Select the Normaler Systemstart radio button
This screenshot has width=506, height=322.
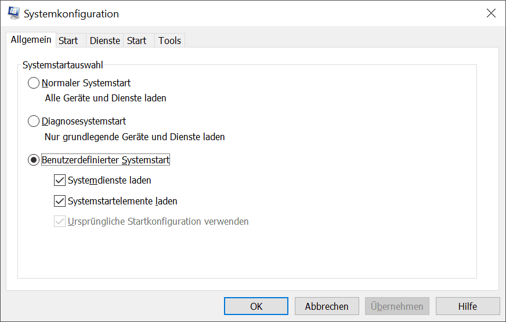pyautogui.click(x=34, y=83)
